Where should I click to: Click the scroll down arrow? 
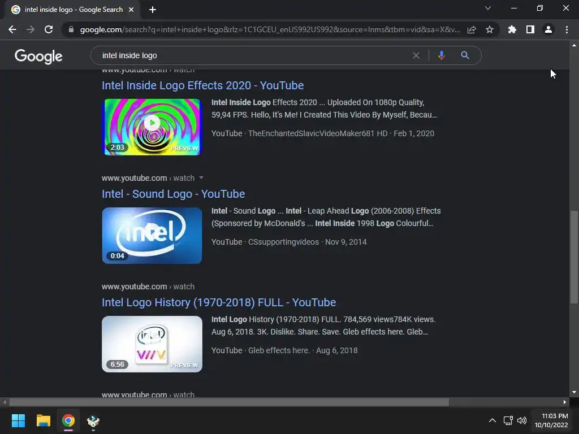coord(574,392)
